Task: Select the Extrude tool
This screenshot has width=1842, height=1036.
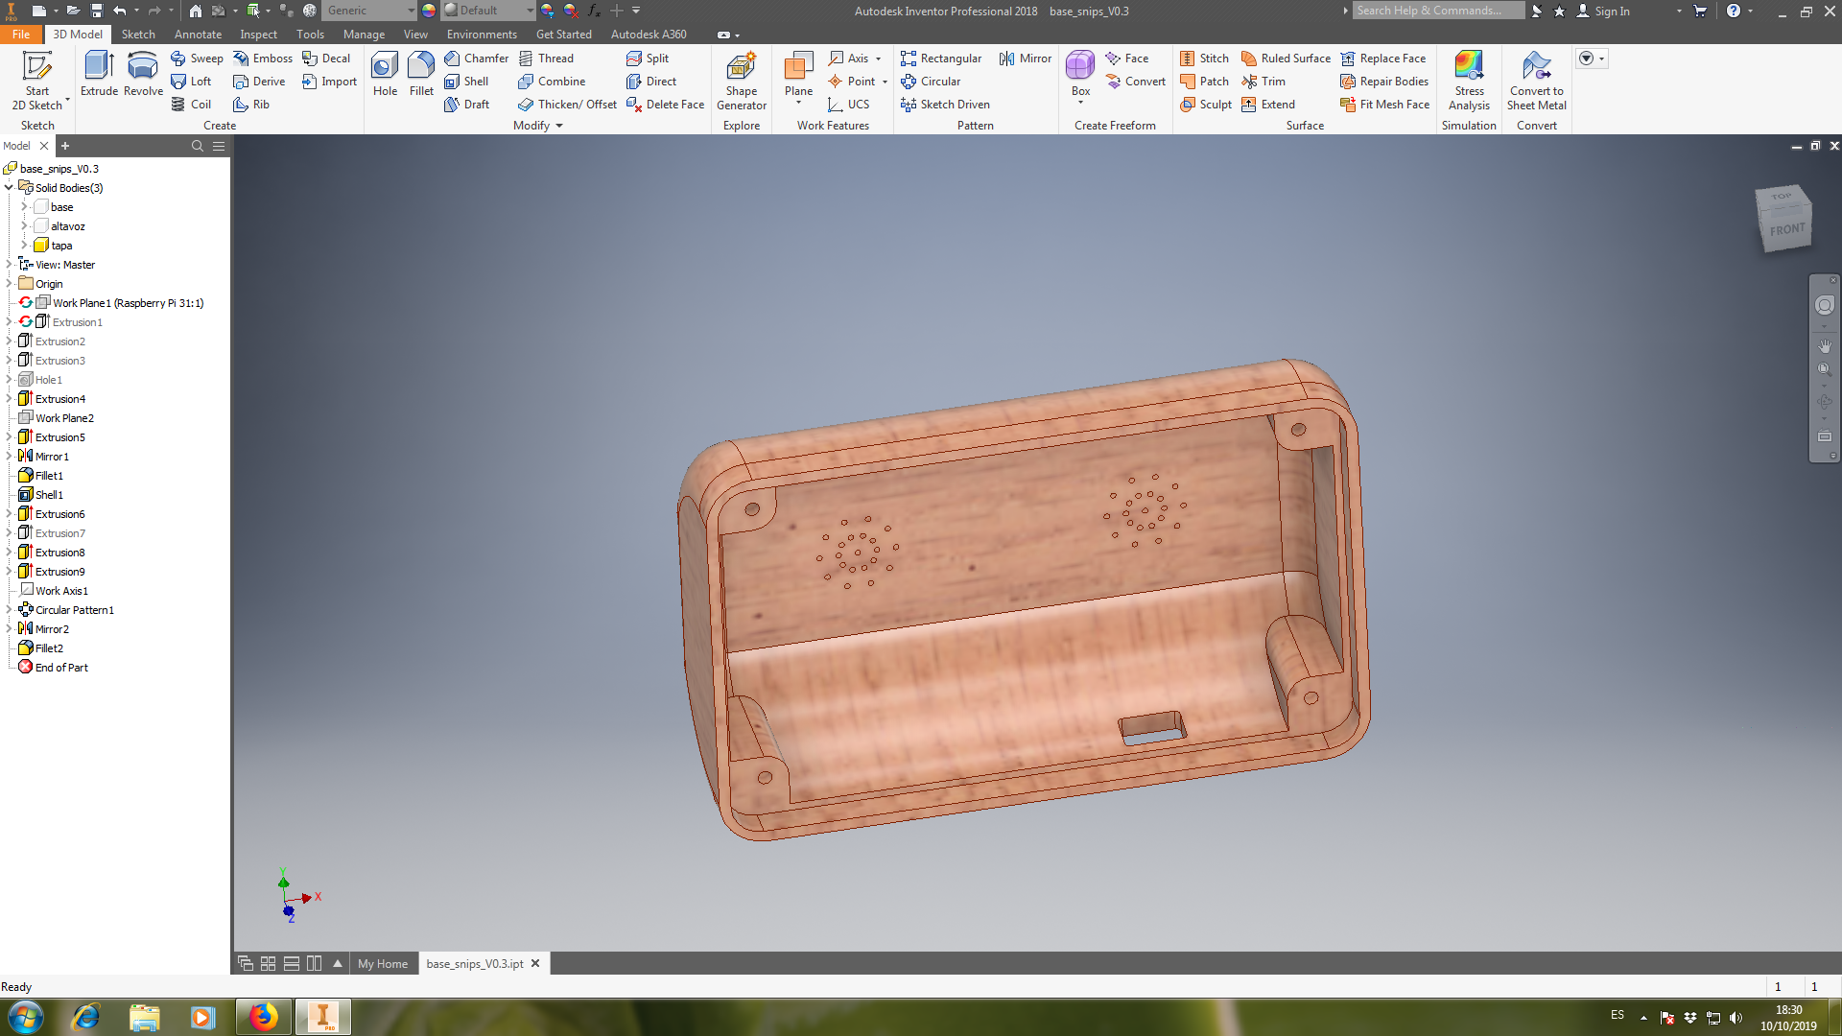Action: pos(99,74)
